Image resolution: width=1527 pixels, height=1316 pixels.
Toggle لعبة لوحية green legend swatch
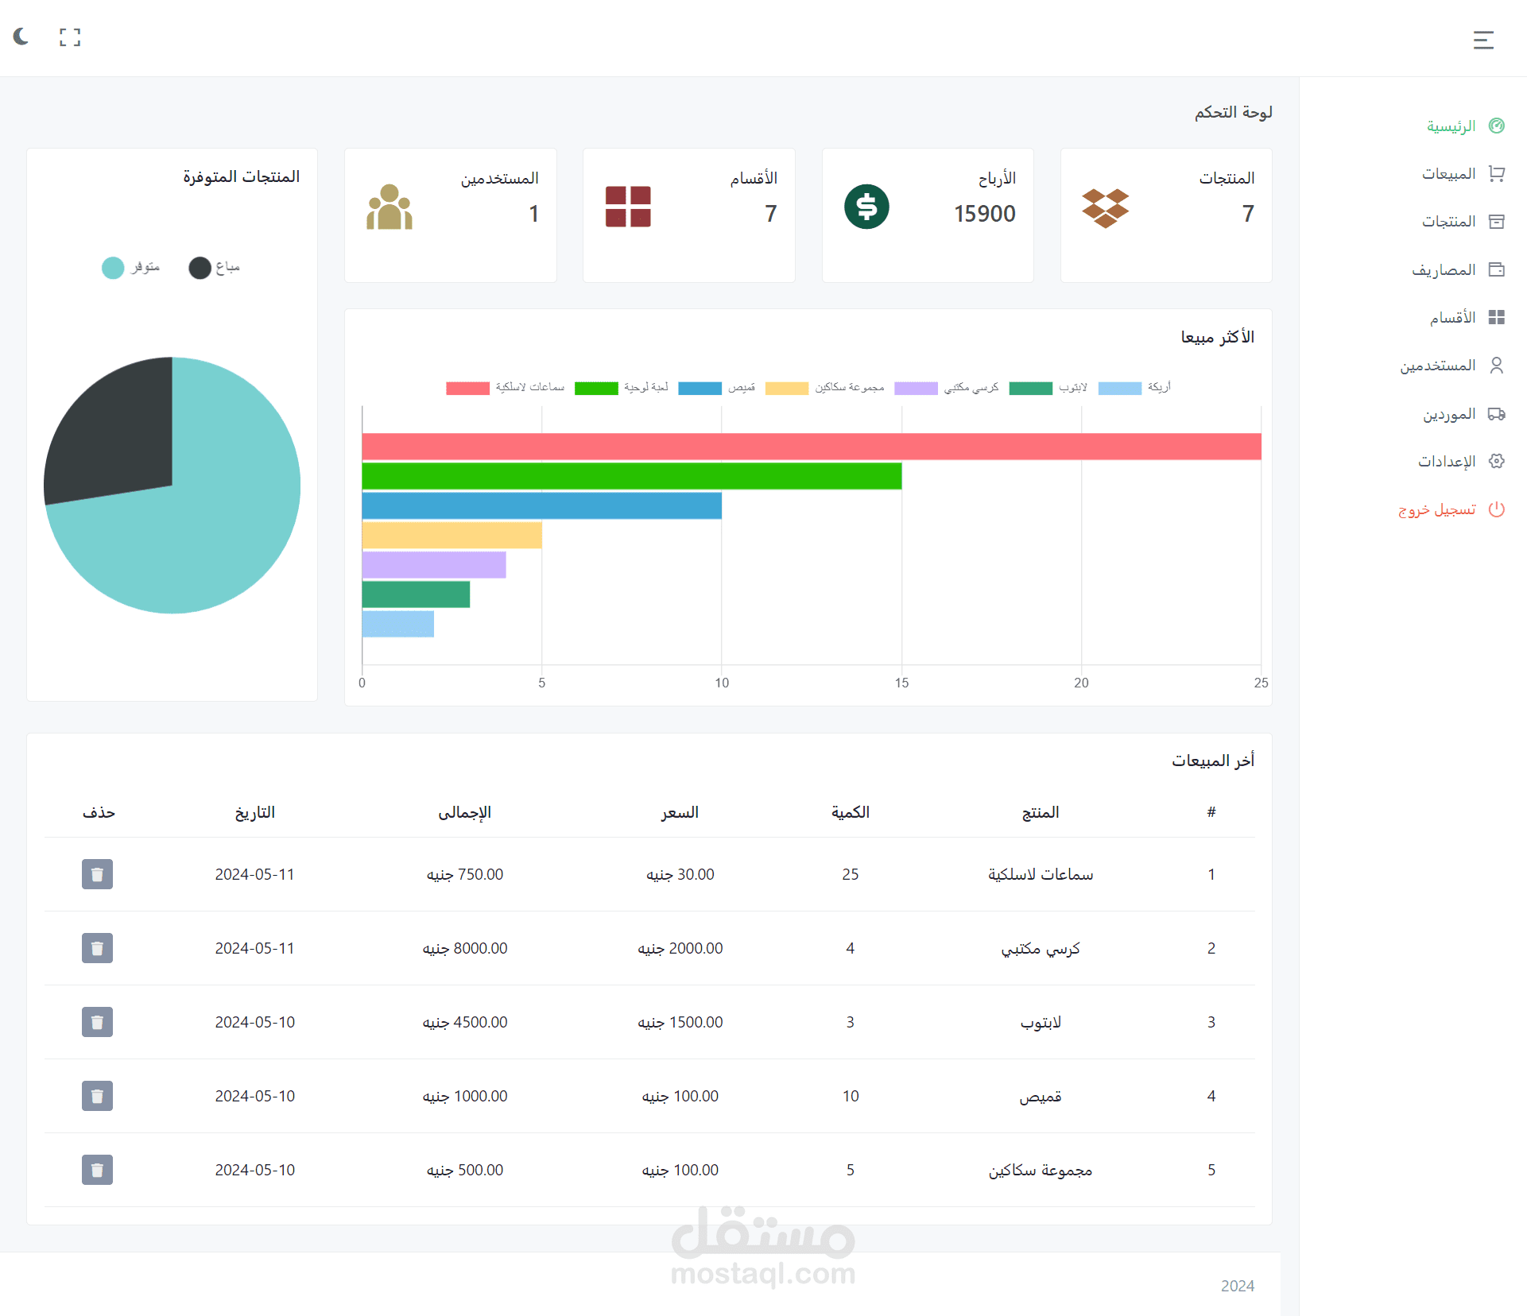(596, 388)
